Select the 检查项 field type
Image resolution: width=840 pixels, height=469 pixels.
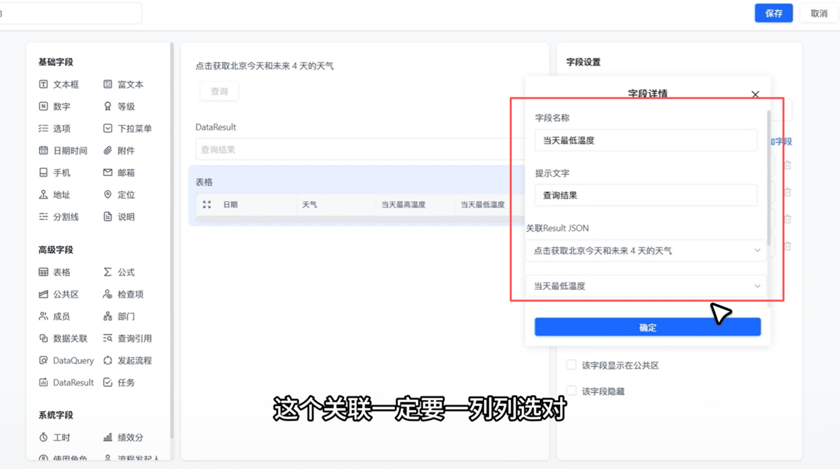(x=123, y=294)
